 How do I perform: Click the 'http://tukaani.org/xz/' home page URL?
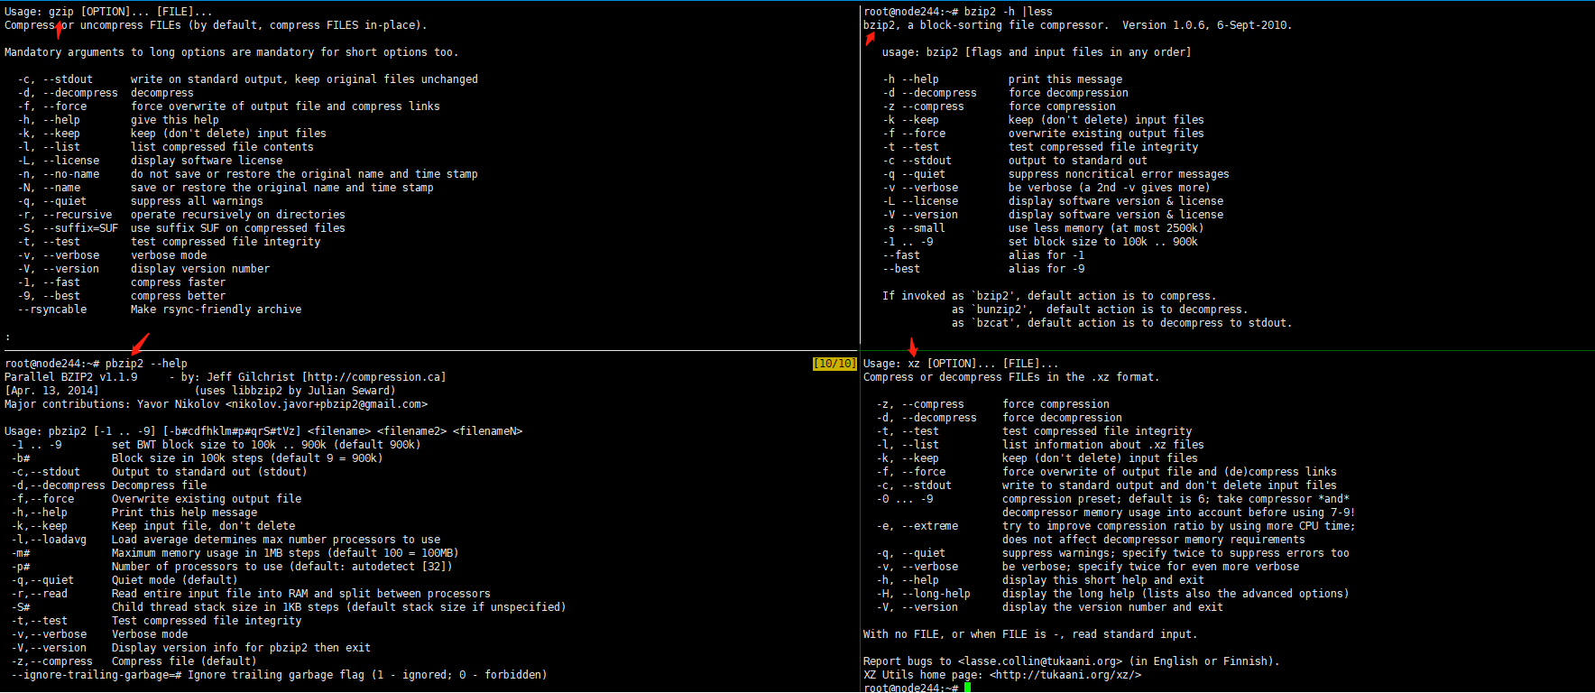coord(1065,675)
